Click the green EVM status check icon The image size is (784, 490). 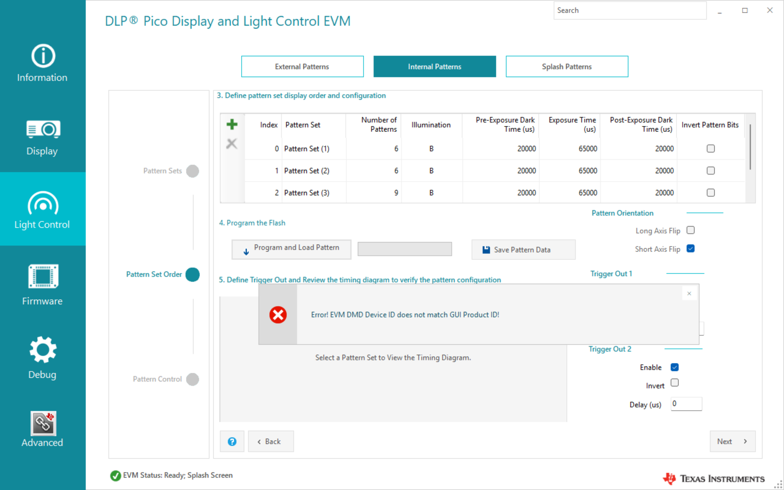(x=116, y=476)
